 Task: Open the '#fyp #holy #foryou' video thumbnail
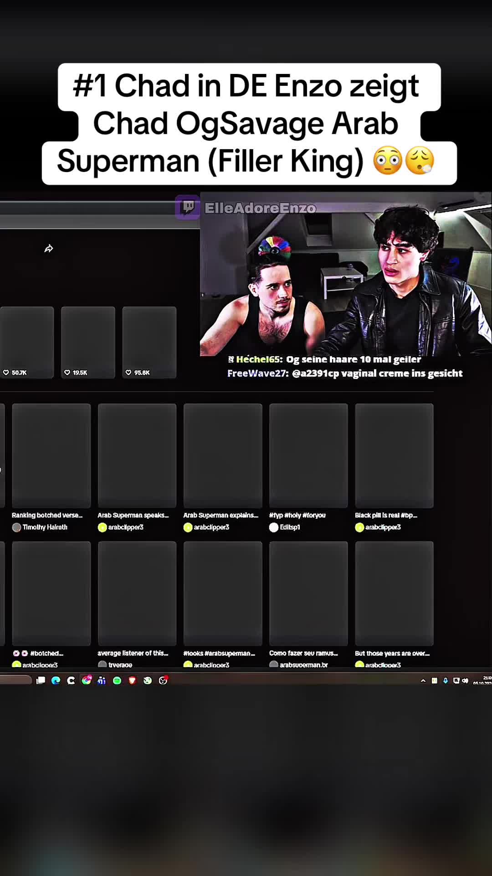pos(308,455)
